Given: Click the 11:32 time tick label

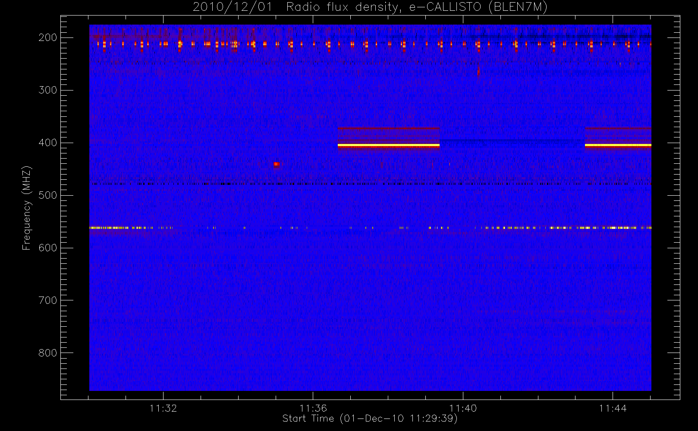Looking at the screenshot, I should click(163, 408).
